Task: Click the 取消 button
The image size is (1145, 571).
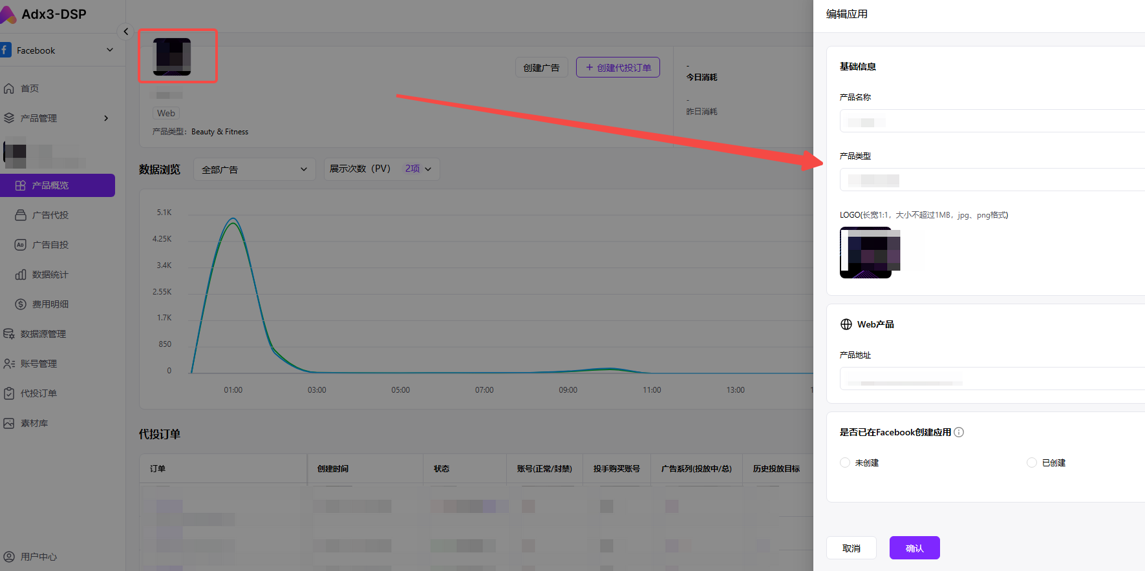Action: pos(851,548)
